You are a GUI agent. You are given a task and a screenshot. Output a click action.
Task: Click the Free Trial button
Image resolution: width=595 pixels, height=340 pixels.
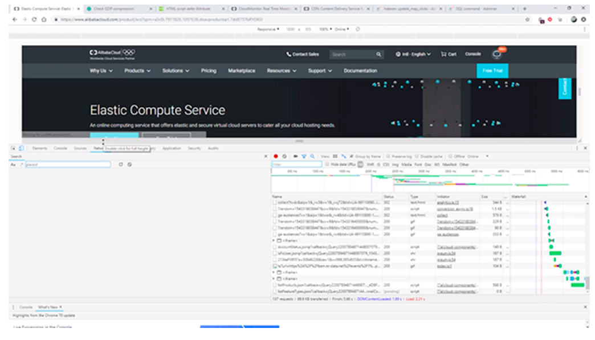tap(492, 71)
